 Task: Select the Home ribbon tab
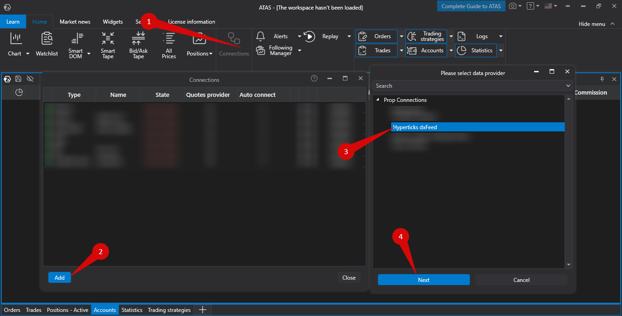[40, 21]
